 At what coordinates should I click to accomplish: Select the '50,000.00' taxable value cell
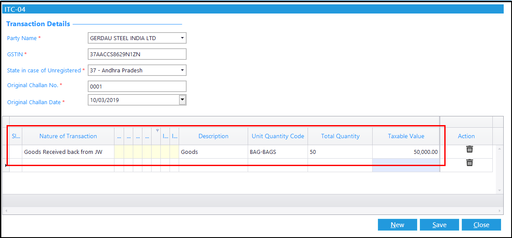pyautogui.click(x=406, y=152)
